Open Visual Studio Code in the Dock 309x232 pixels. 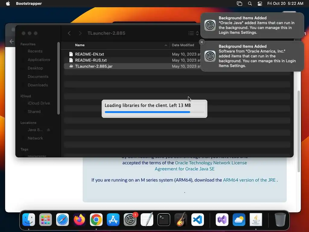198,220
